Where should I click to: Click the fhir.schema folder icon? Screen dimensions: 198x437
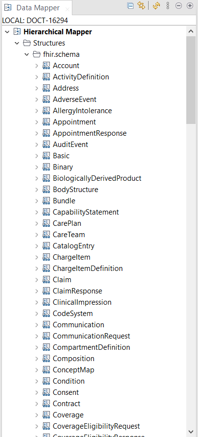tap(37, 54)
